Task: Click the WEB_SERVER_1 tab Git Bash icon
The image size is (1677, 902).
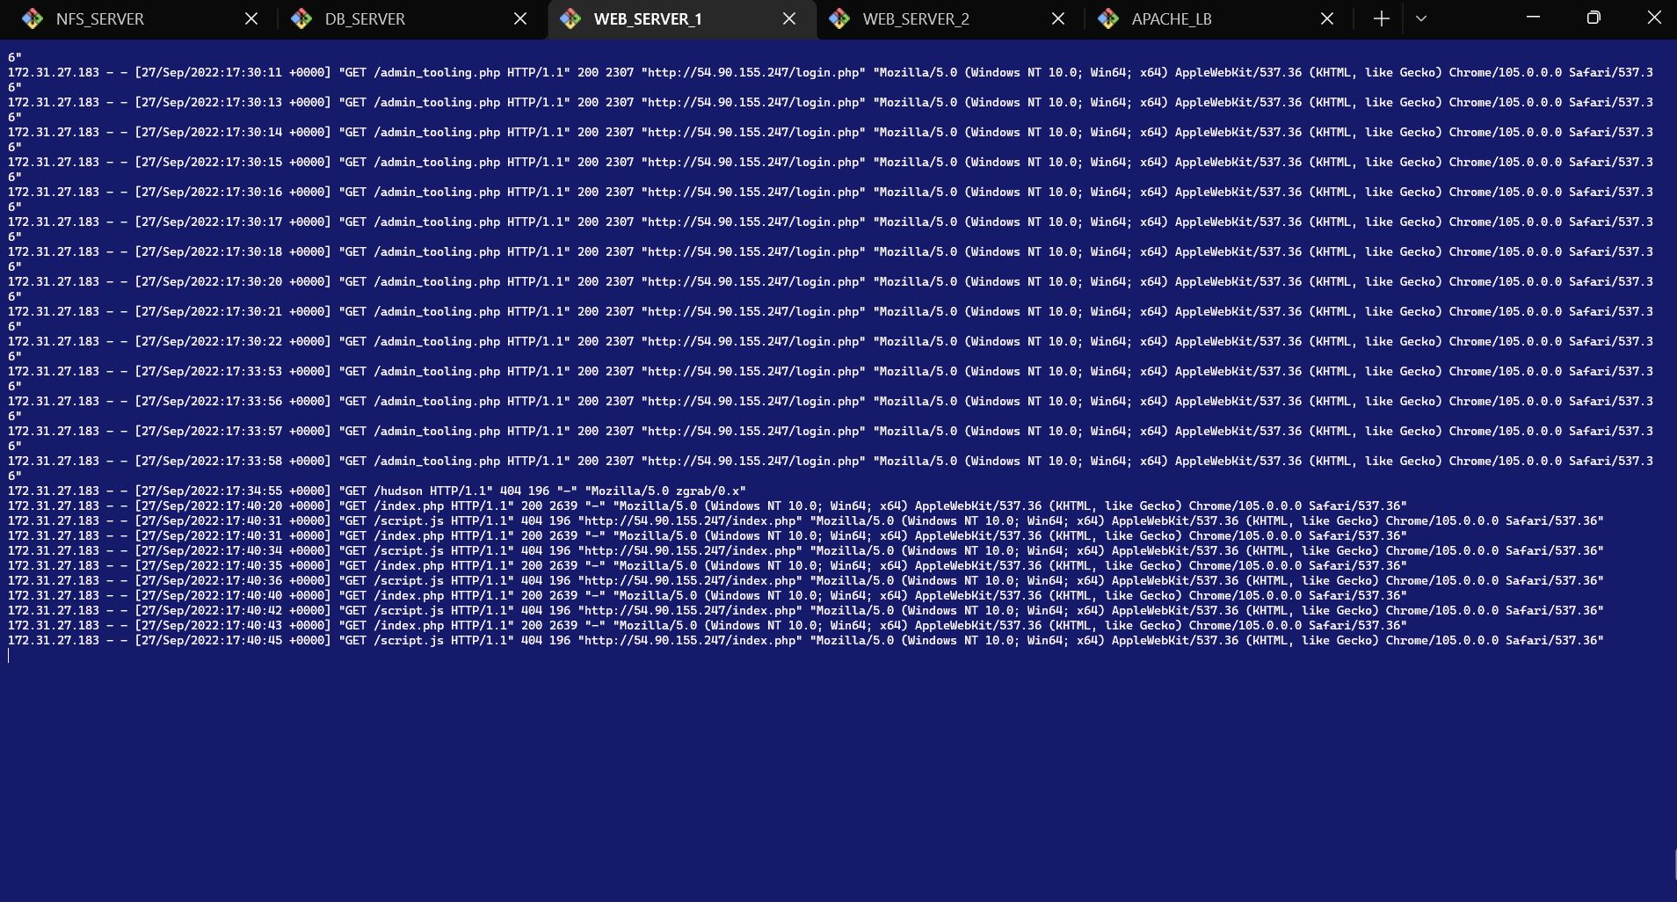Action: 570,18
